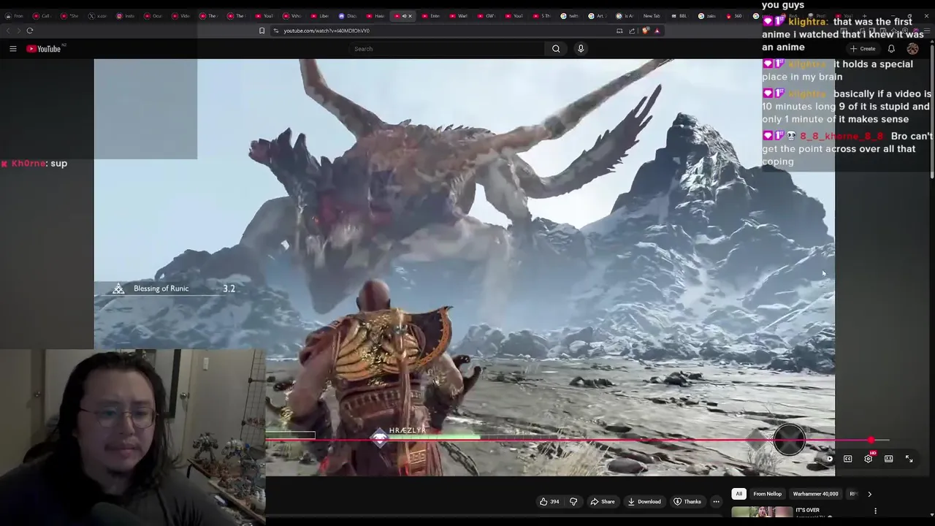Toggle autoplay switch in player controls
Screen dimensions: 935x526
tap(828, 459)
